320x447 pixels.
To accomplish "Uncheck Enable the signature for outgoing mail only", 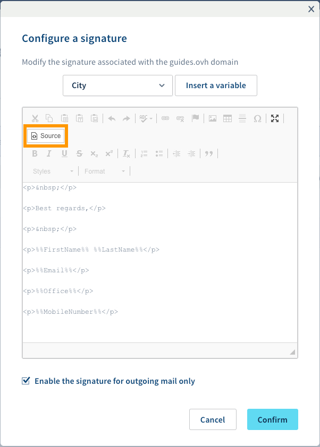I will click(x=26, y=381).
